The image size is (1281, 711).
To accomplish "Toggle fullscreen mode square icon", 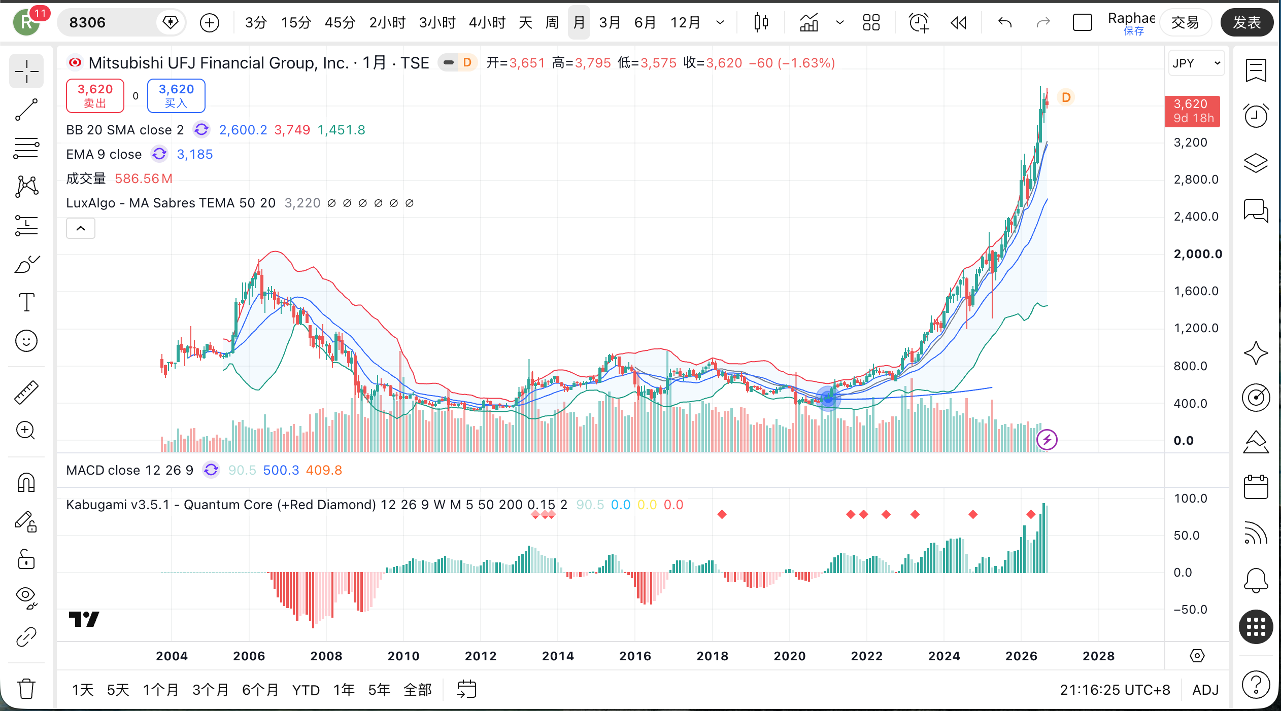I will [1082, 22].
